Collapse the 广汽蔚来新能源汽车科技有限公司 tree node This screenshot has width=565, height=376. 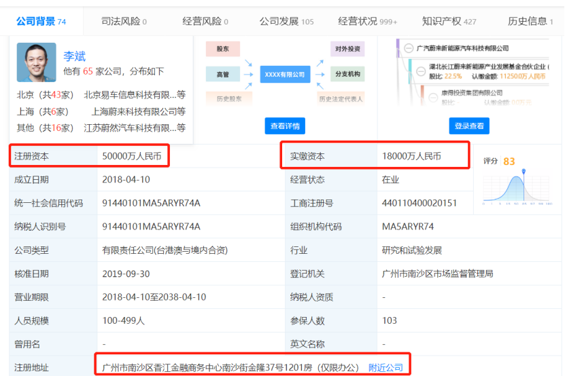click(x=409, y=48)
